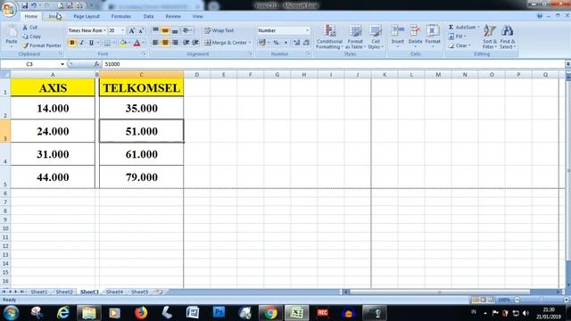Switch to the Formulas tab
Screen dimensions: 571x321
tap(121, 16)
